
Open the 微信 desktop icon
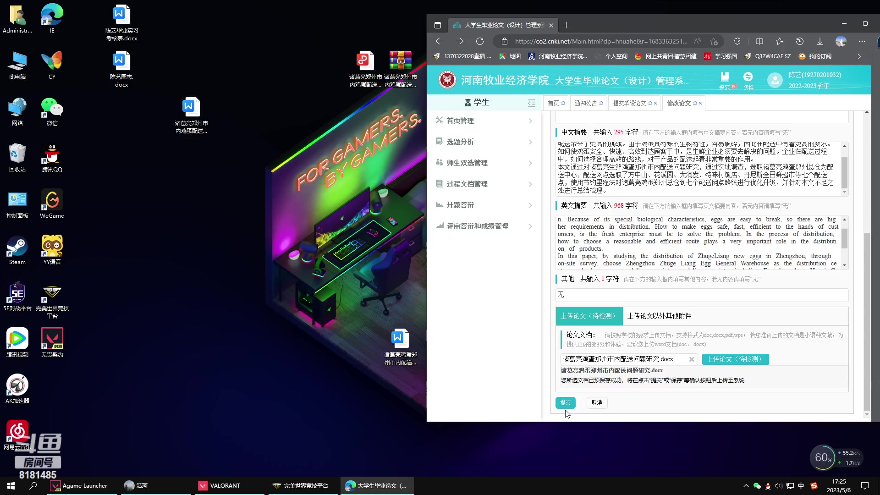pos(52,111)
